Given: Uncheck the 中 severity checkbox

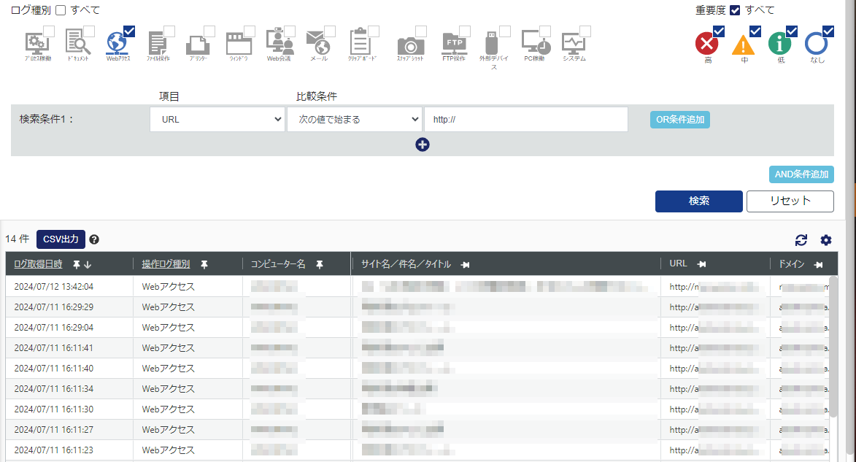Looking at the screenshot, I should coord(755,31).
